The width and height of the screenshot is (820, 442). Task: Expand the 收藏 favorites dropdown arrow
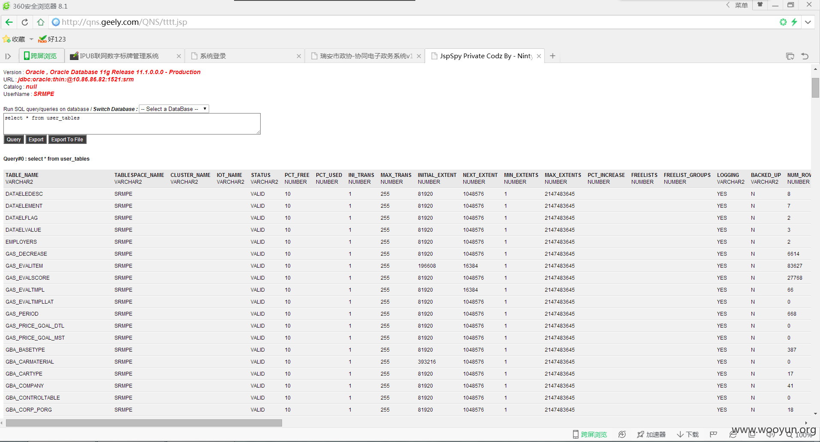[31, 39]
